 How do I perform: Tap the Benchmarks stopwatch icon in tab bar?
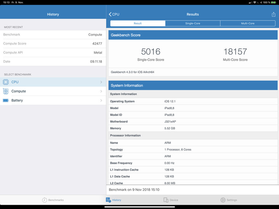tap(45, 200)
